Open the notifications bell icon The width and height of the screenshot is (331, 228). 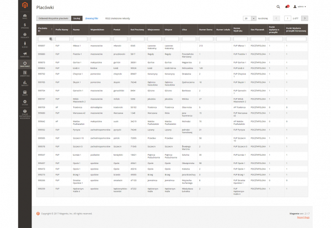287,7
